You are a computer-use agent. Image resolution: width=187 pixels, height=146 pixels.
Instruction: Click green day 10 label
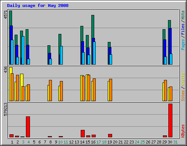point(60,142)
